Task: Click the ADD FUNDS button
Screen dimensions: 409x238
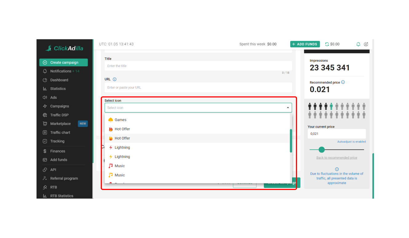Action: (305, 44)
